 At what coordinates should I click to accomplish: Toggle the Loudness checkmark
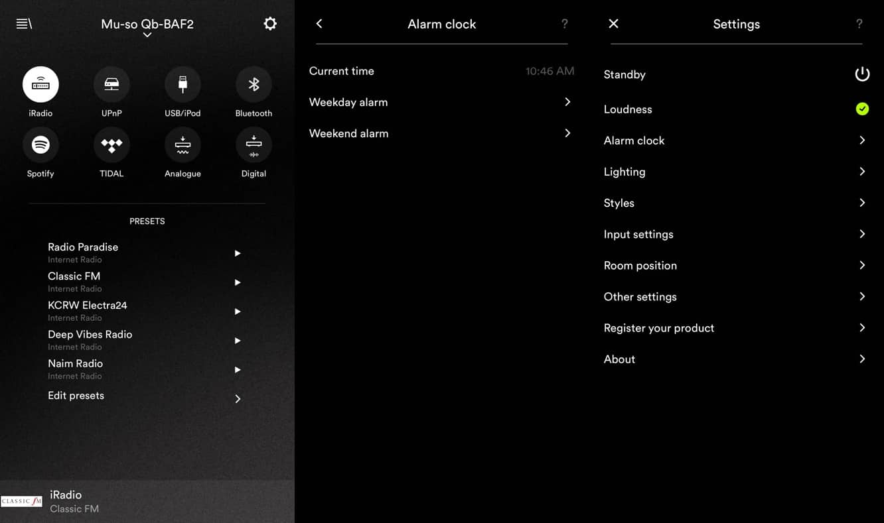tap(862, 109)
